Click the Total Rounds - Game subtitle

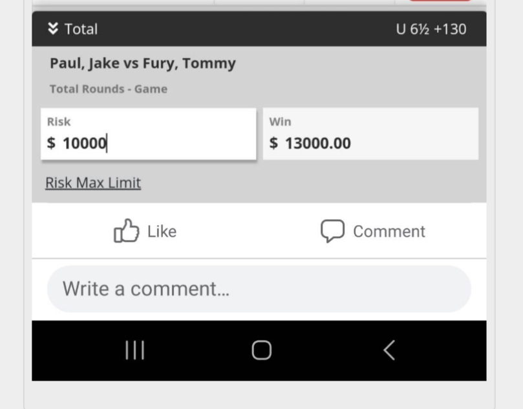(x=109, y=89)
